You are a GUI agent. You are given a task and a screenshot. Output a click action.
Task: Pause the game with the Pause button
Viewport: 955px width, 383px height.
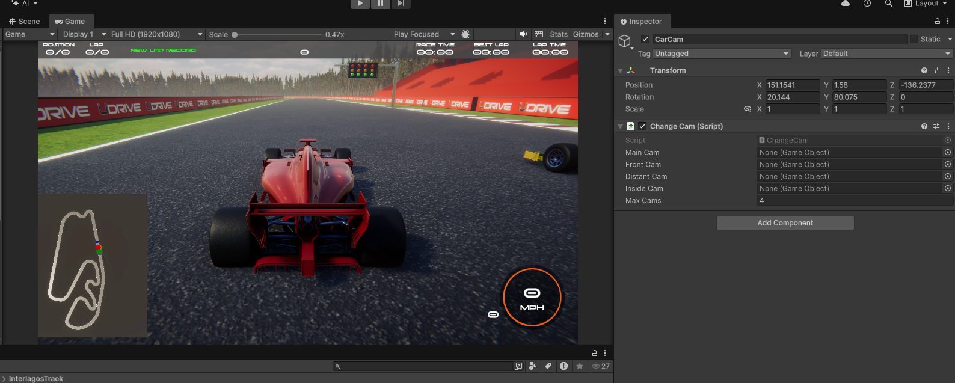coord(380,4)
